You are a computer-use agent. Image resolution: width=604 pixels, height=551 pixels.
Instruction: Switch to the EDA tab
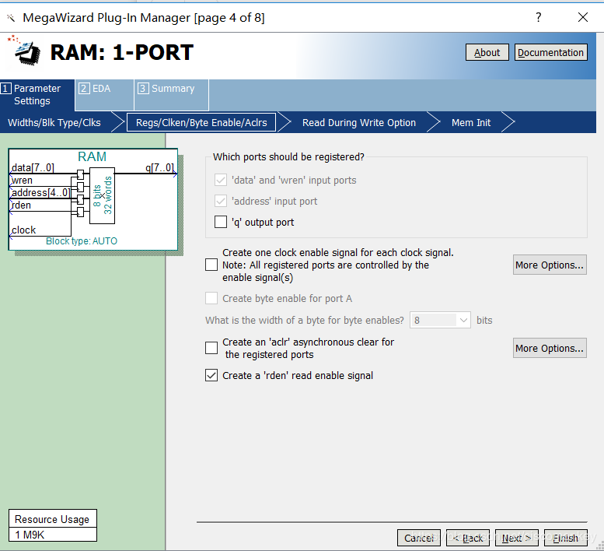pyautogui.click(x=104, y=95)
